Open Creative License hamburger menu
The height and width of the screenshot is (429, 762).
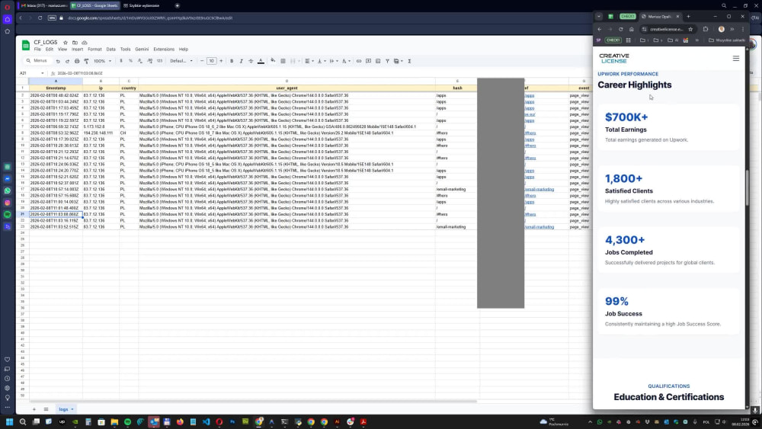736,59
